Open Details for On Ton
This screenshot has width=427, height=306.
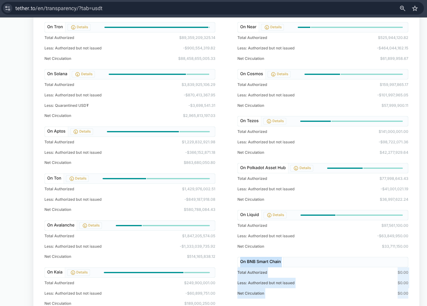78,179
